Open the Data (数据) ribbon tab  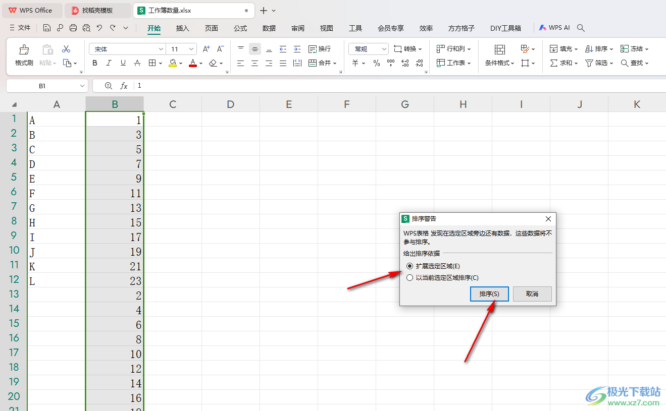point(269,28)
